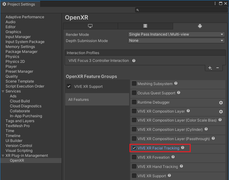Open help for Composition Layer (Passthrough)
229x180 pixels.
click(x=213, y=138)
